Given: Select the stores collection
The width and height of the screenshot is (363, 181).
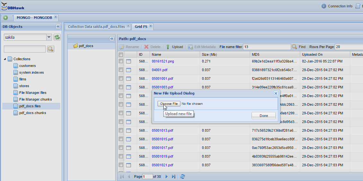Looking at the screenshot, I should coord(24,86).
